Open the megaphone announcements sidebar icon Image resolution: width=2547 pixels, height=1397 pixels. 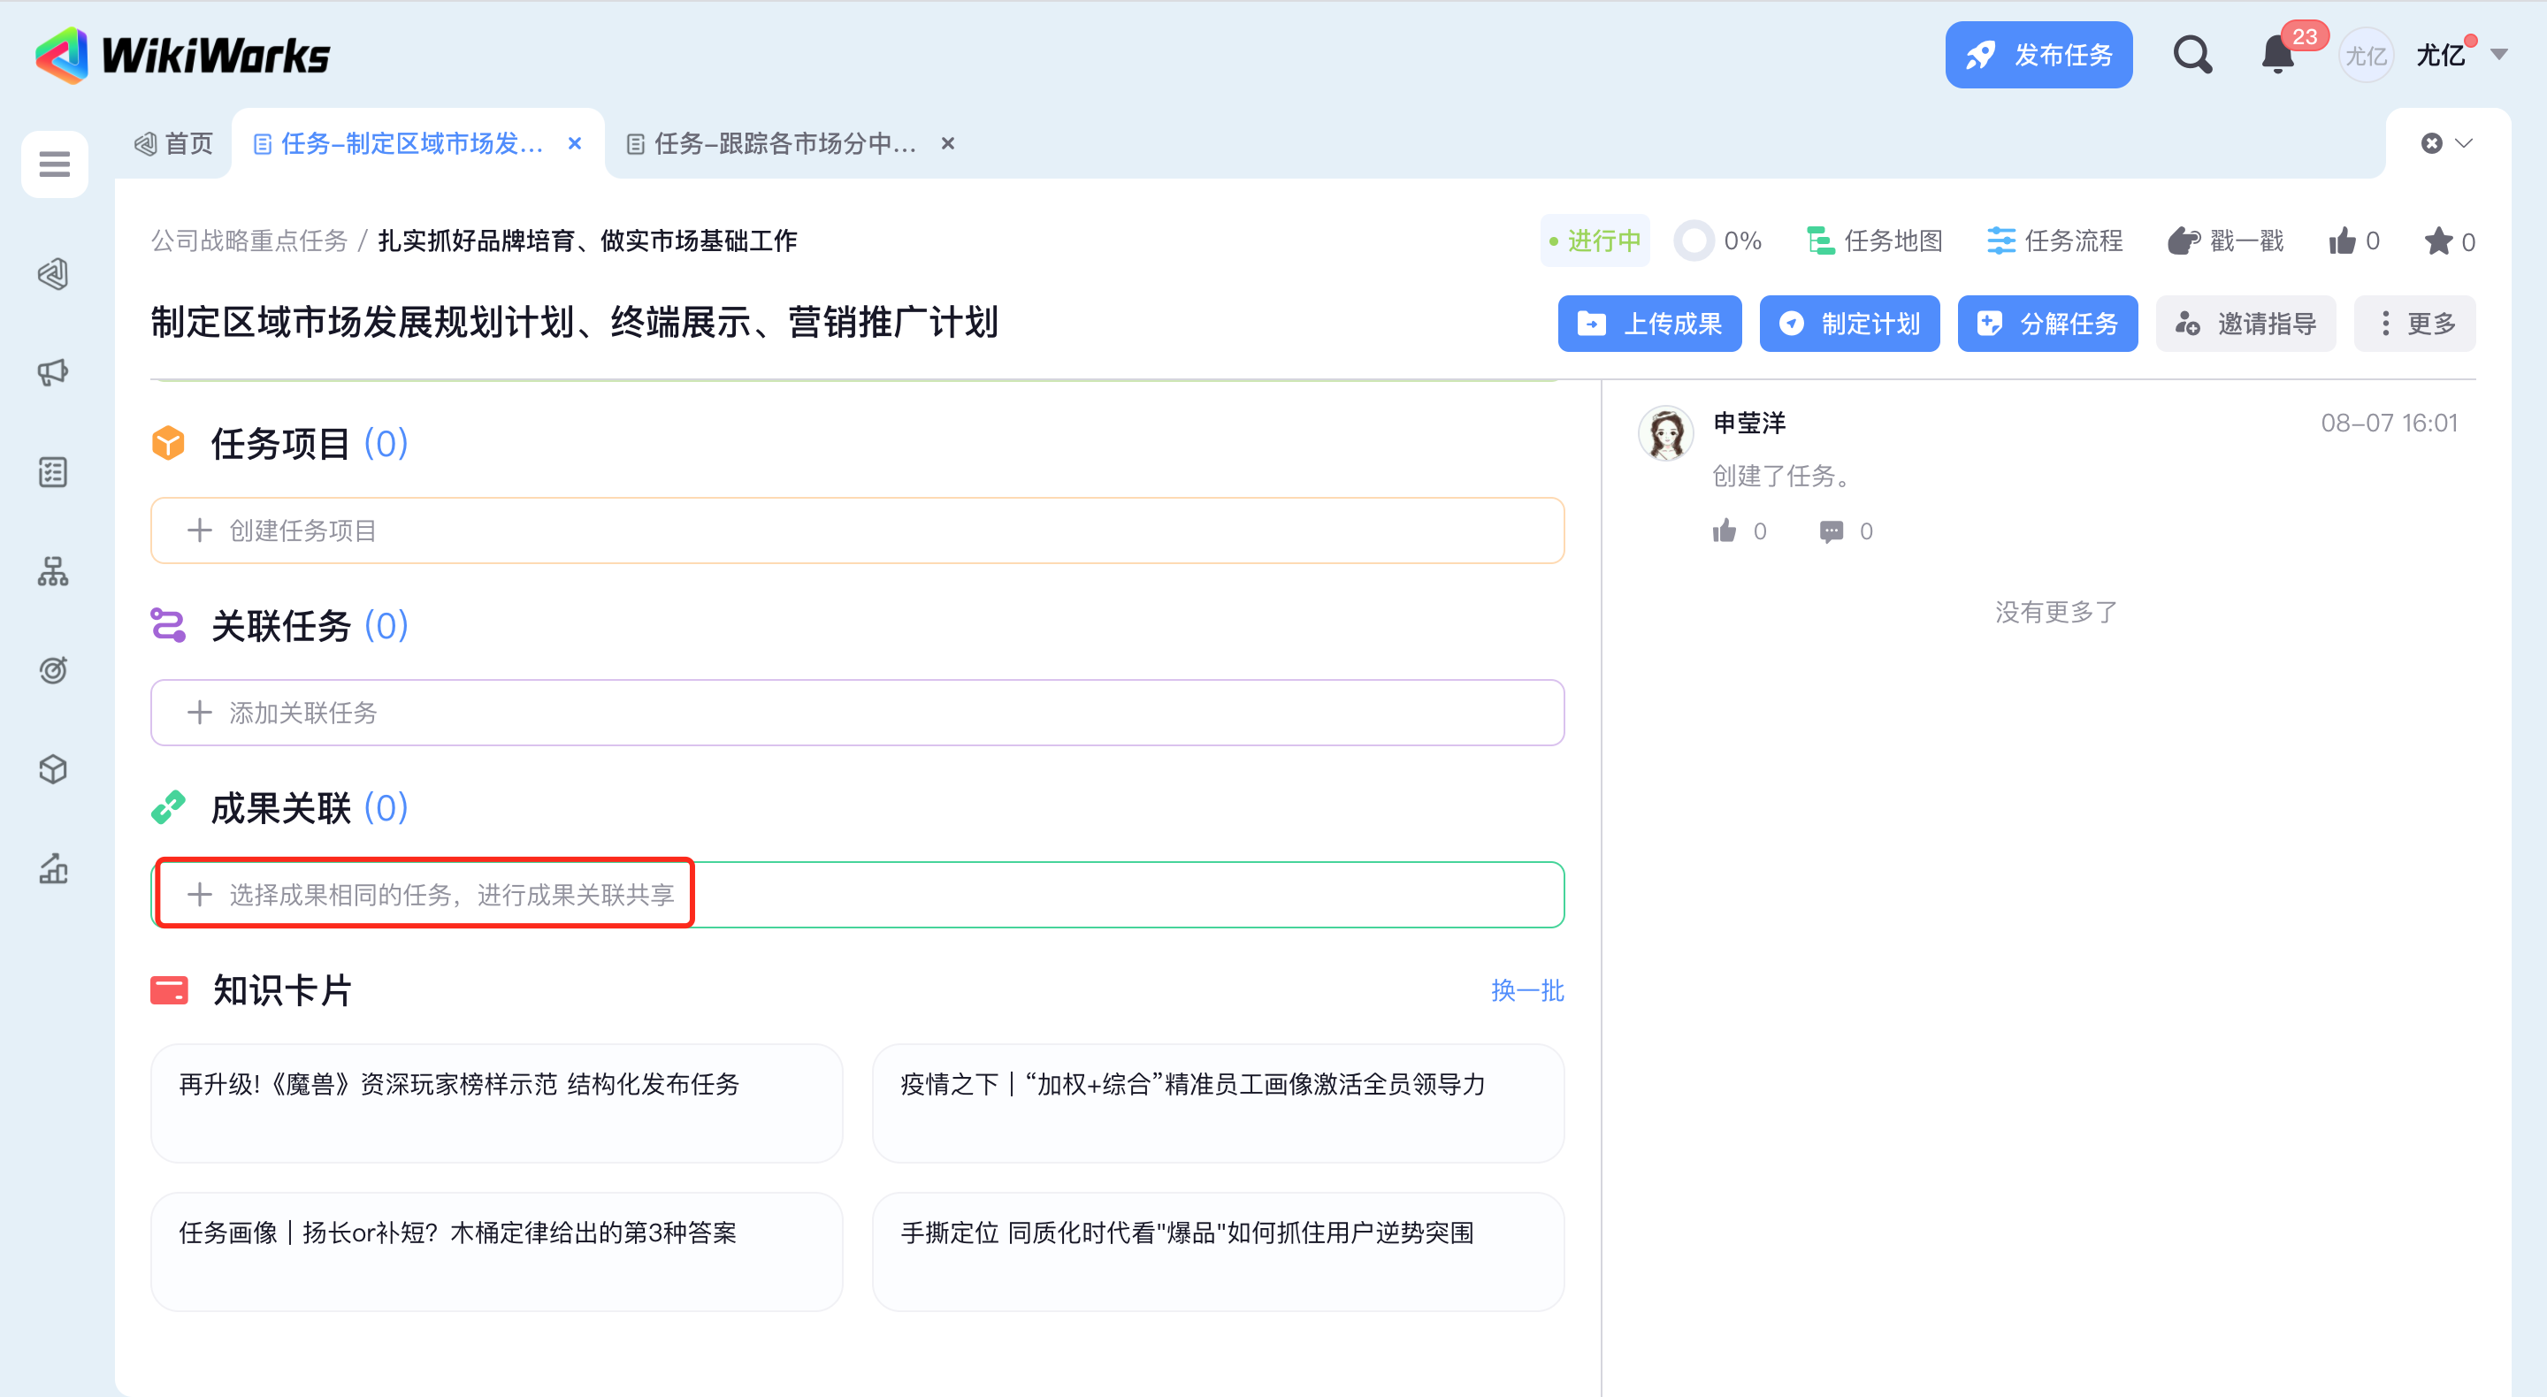pos(53,373)
